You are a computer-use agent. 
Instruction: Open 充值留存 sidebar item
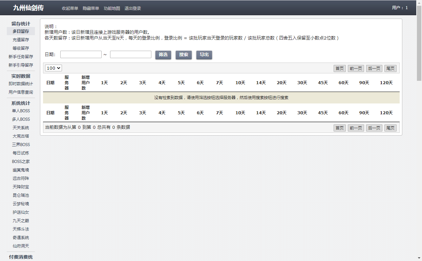click(21, 40)
